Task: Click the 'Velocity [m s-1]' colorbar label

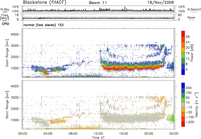Action: 196,105
